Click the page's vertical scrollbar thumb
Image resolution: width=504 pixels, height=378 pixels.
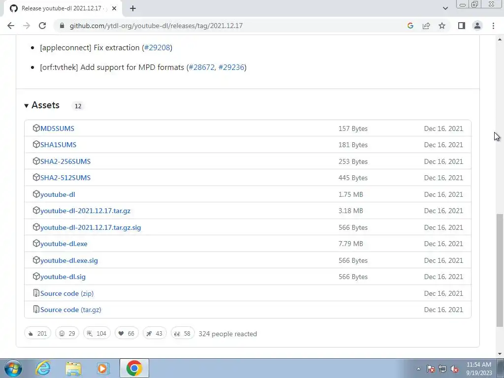(x=500, y=270)
